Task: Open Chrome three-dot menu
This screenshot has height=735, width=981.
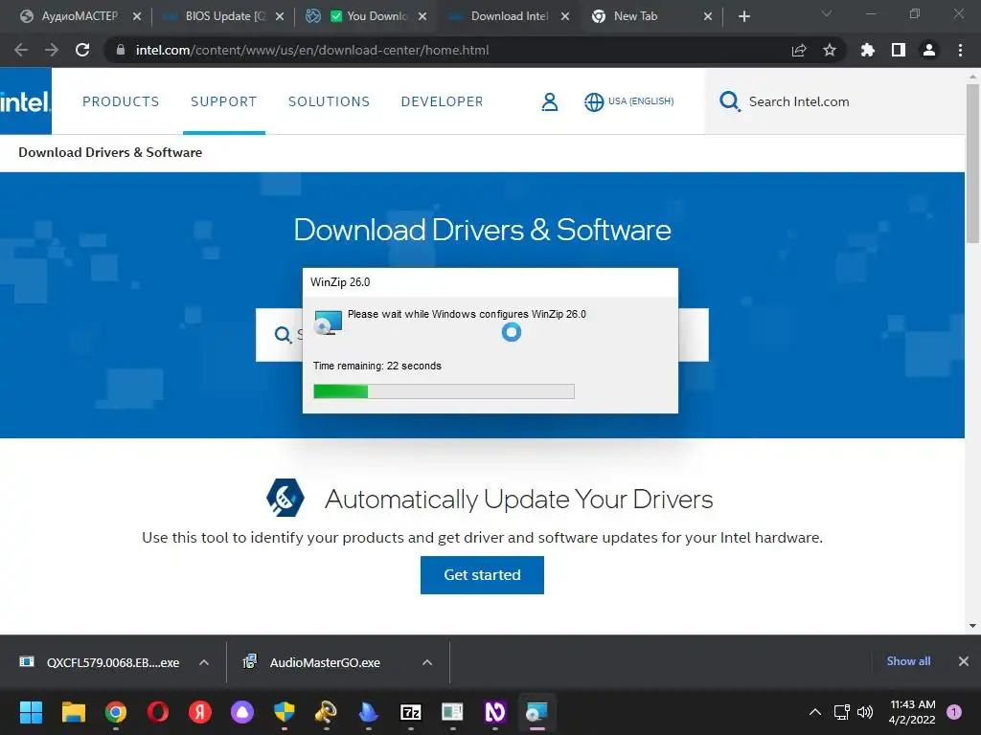Action: tap(960, 50)
